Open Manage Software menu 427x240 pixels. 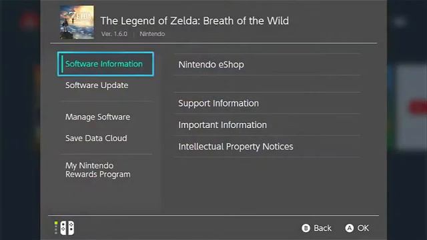[98, 117]
